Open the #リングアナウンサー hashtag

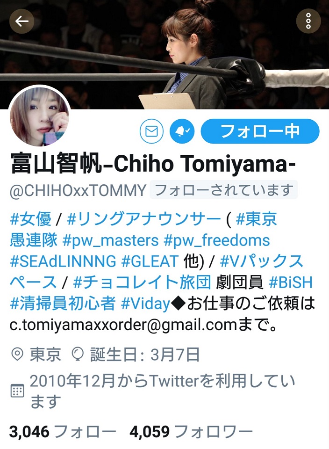click(x=143, y=219)
